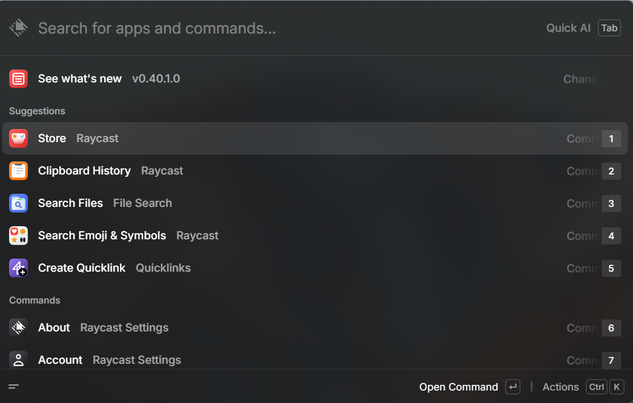Screen dimensions: 633x403
Task: Click the See what's new red icon
Action: 18,78
